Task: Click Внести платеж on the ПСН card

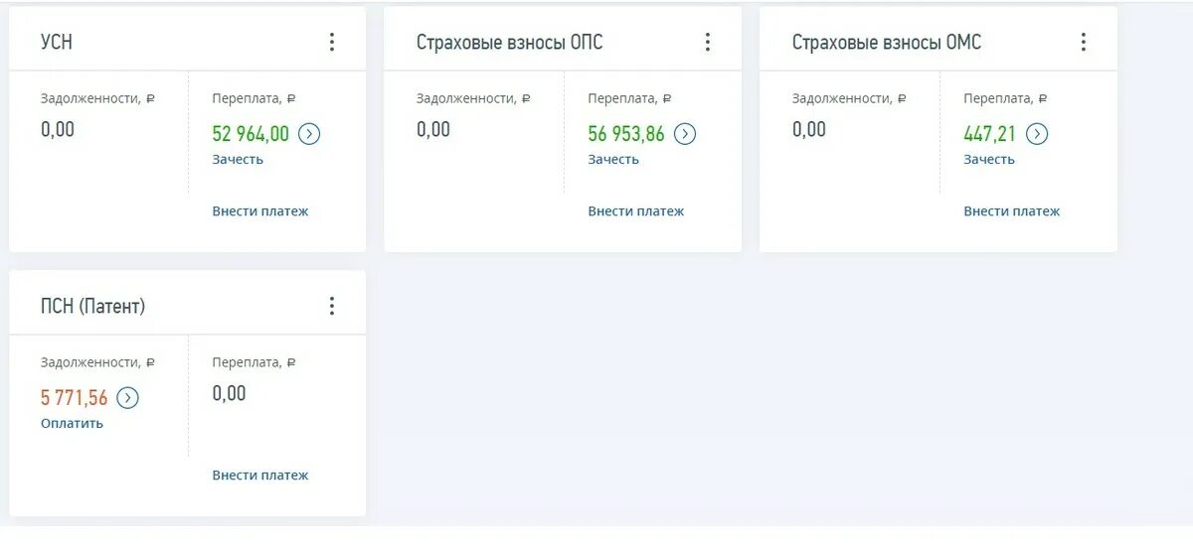Action: [260, 476]
